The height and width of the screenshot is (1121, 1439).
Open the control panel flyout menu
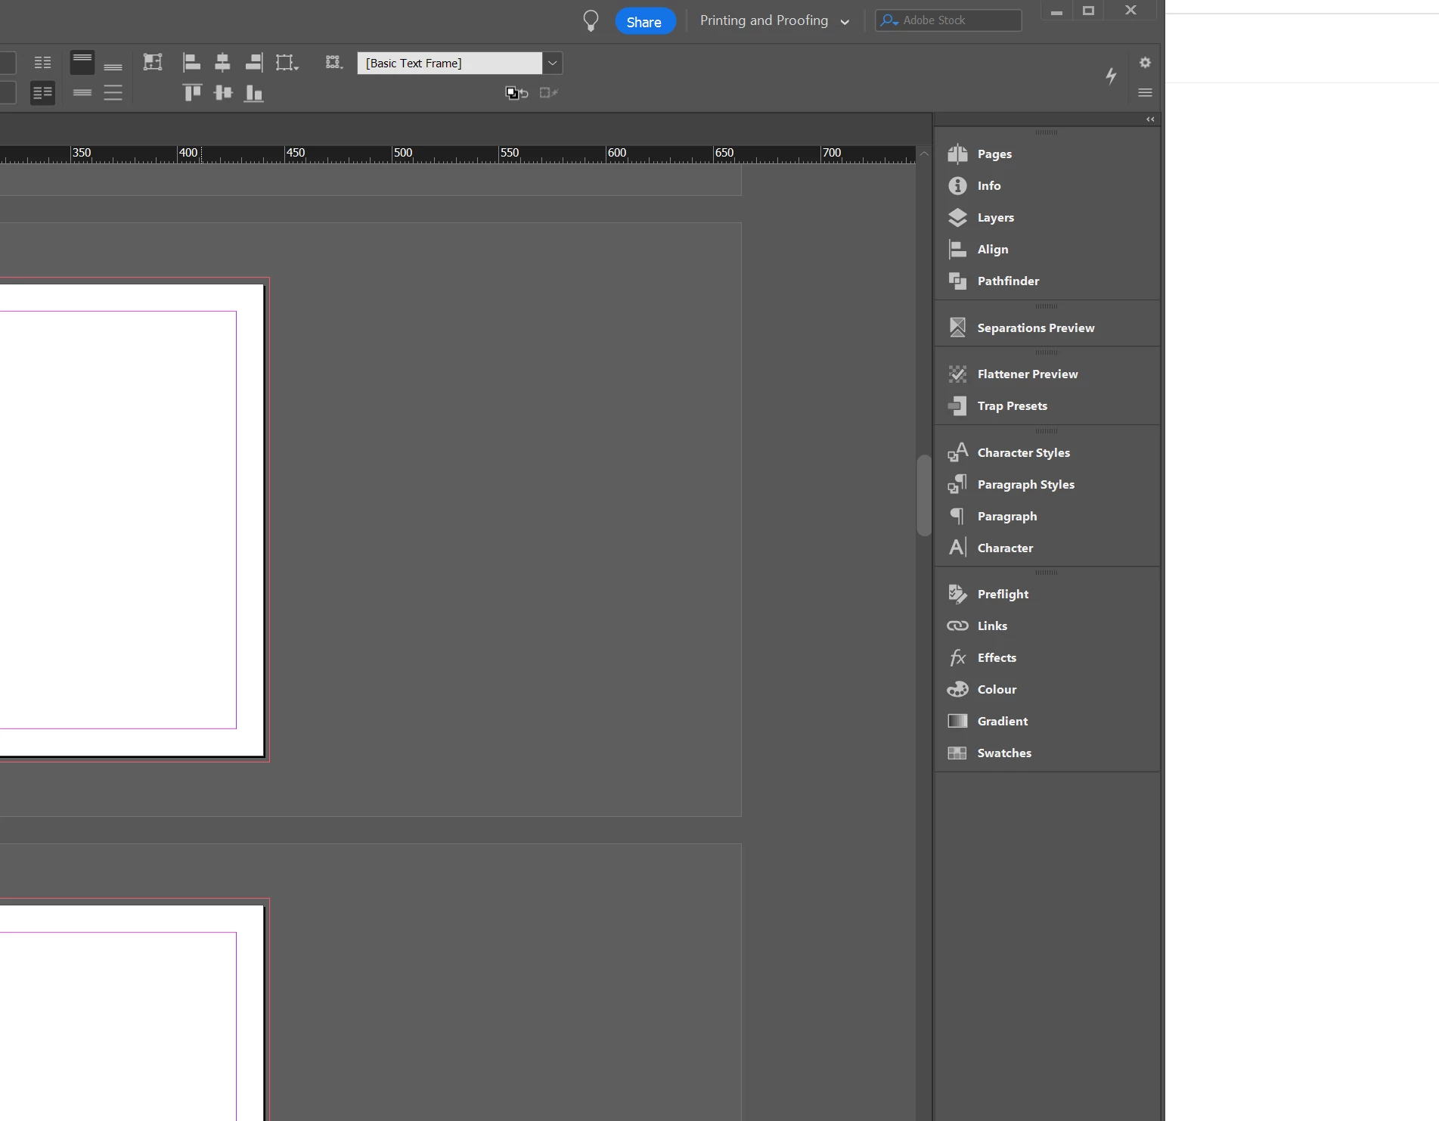point(1145,92)
